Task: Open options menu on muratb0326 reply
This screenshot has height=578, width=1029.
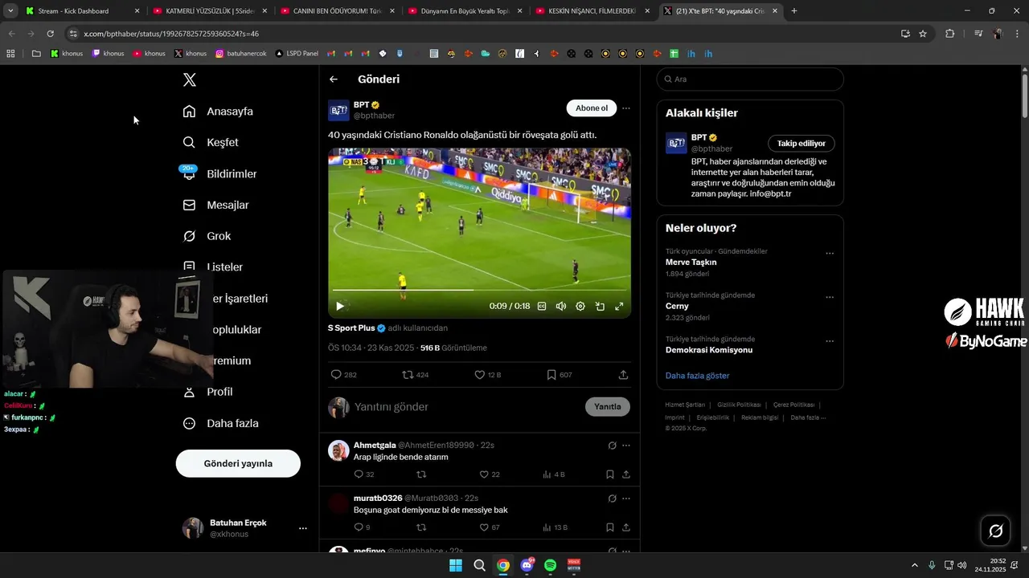Action: pos(626,499)
